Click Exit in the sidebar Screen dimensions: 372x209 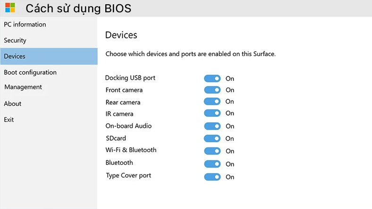(x=9, y=120)
